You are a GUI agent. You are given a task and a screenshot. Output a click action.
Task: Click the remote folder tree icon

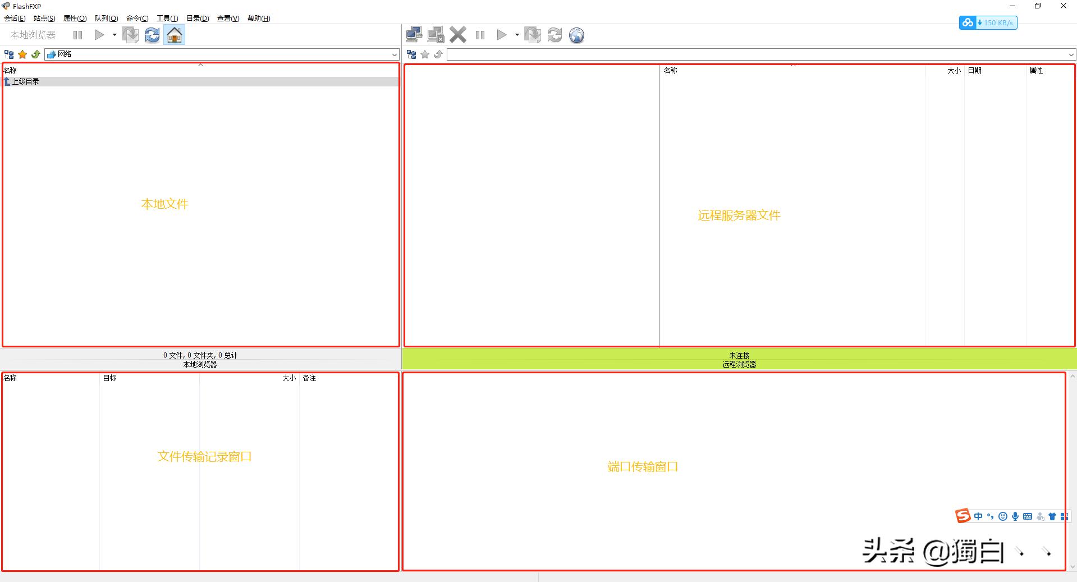tap(411, 54)
